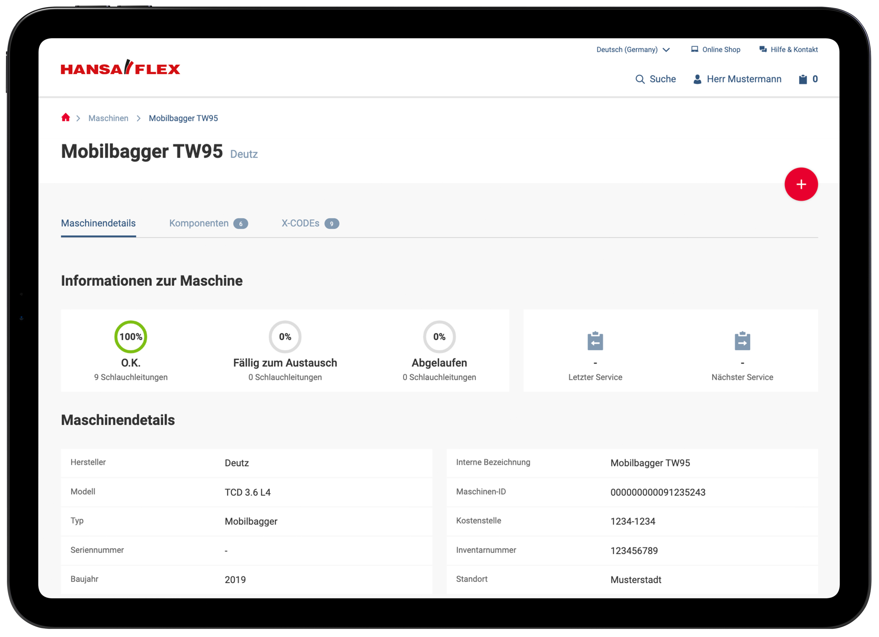
Task: Click the Standort value Musterstadt
Action: (636, 580)
